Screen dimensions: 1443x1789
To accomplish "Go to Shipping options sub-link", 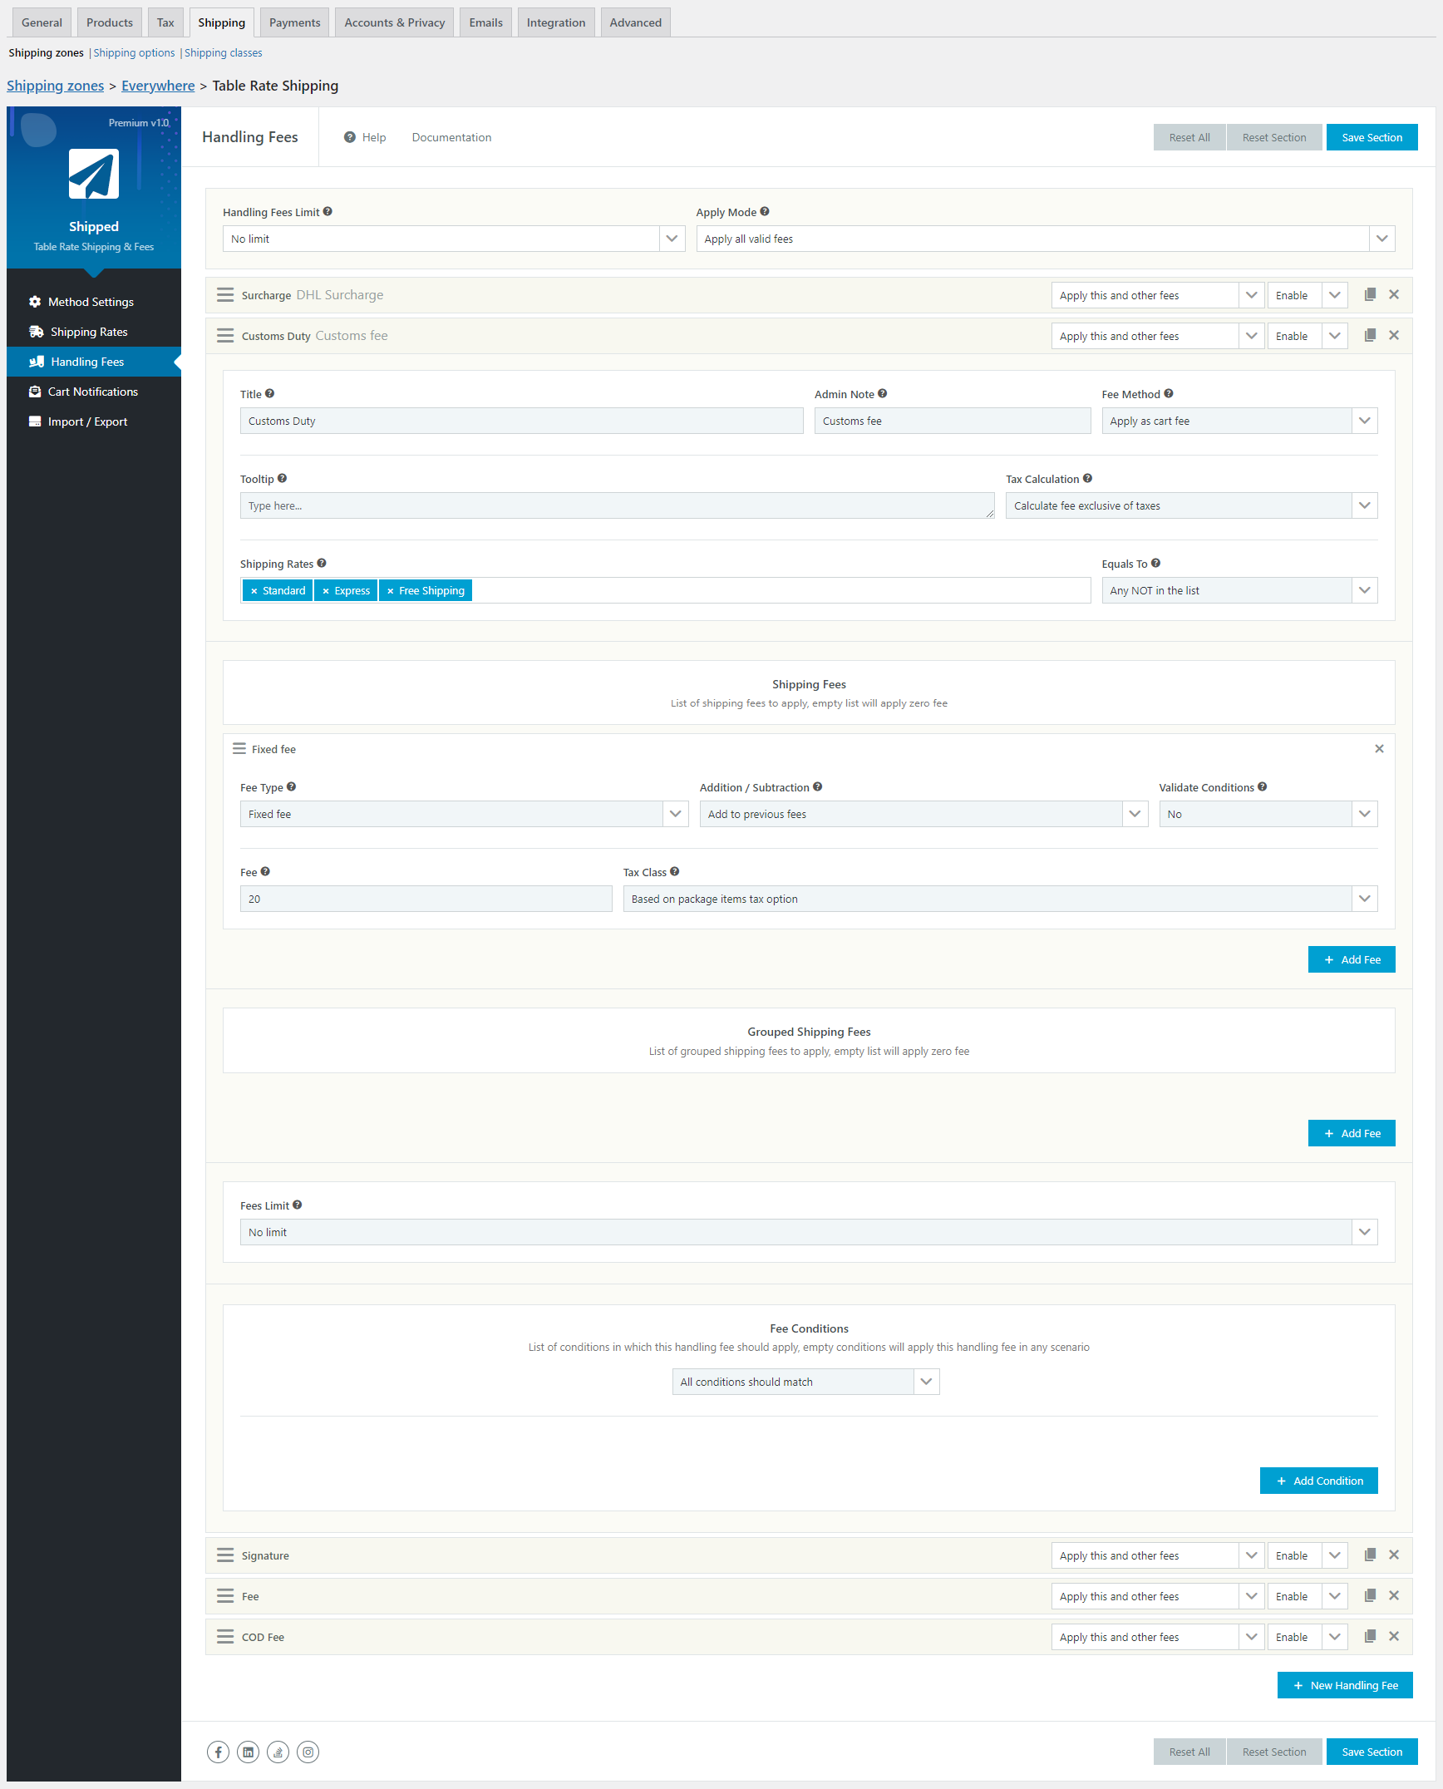I will [134, 52].
